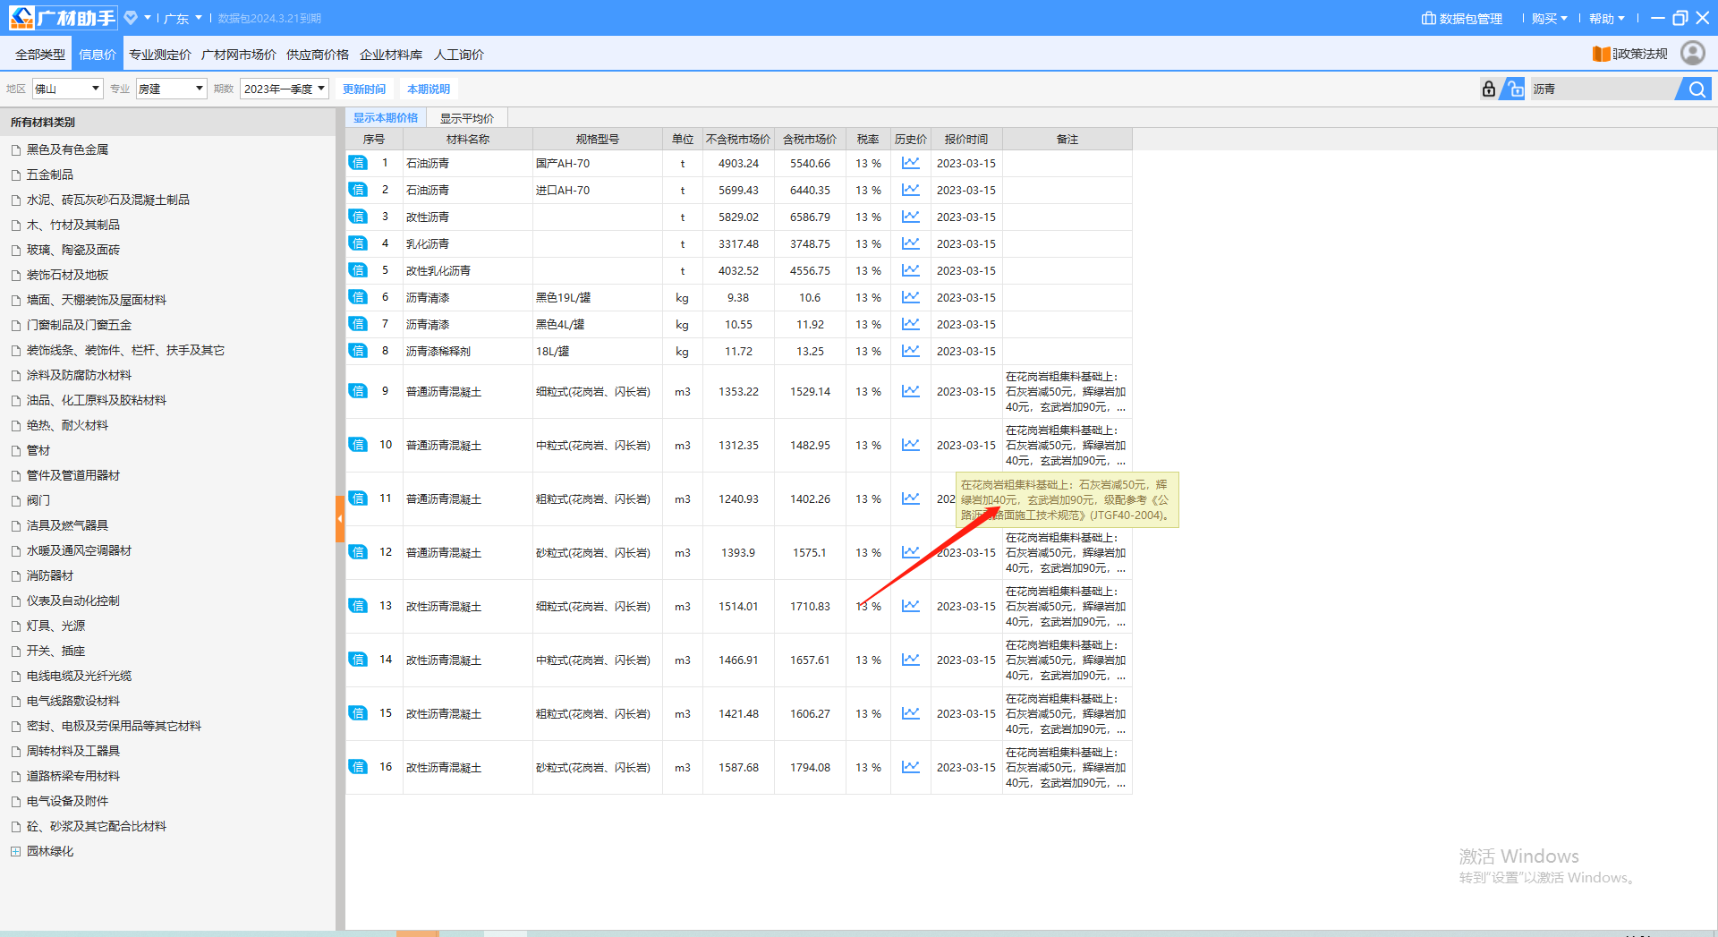Switch to the 广材网市场价 tab

point(239,55)
